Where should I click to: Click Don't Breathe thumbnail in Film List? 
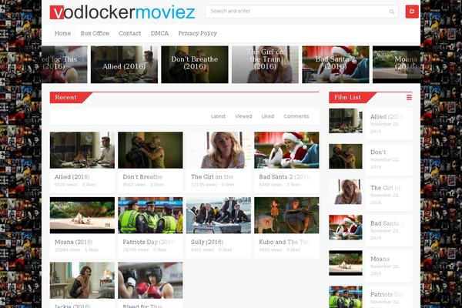coord(346,156)
